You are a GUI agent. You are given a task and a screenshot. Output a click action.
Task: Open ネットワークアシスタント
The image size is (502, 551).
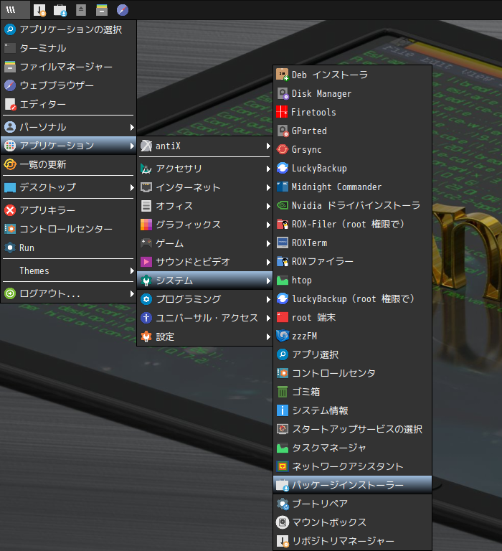point(352,466)
